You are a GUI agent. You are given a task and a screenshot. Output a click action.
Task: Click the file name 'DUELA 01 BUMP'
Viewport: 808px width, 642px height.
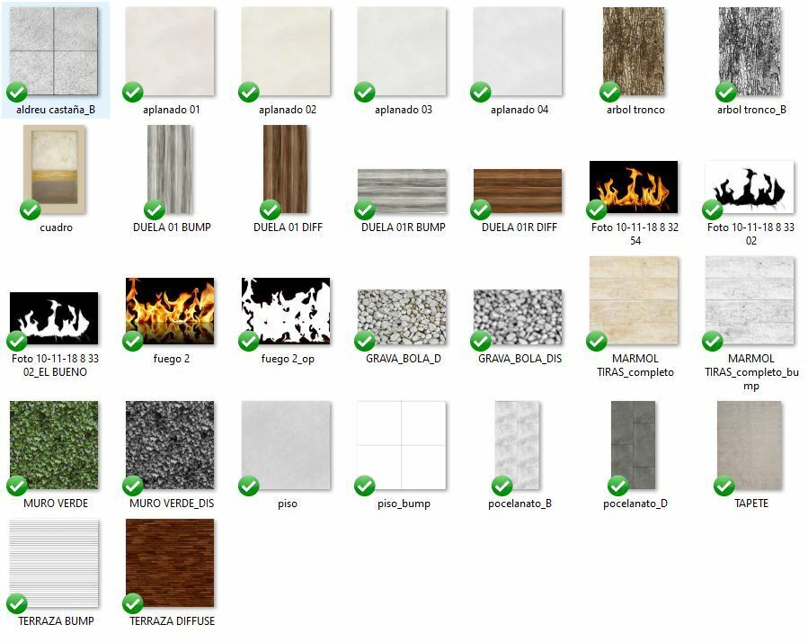(x=172, y=227)
